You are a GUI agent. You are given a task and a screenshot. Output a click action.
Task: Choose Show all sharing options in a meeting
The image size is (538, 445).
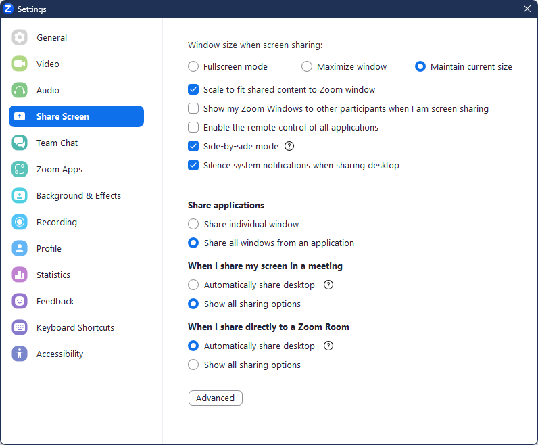193,304
